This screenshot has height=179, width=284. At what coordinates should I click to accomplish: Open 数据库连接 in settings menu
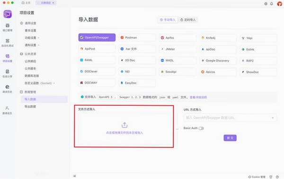(32, 76)
